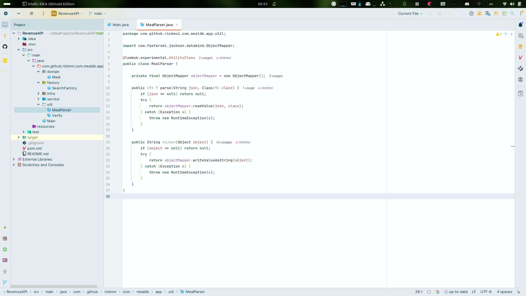Toggle read-only lock in status bar
This screenshot has width=526, height=296.
pyautogui.click(x=518, y=292)
